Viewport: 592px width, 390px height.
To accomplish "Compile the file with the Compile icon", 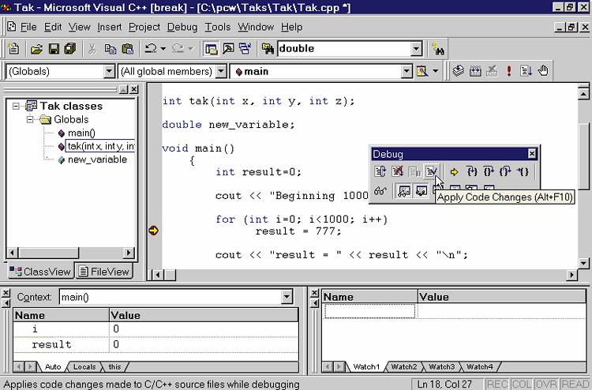I will [458, 70].
